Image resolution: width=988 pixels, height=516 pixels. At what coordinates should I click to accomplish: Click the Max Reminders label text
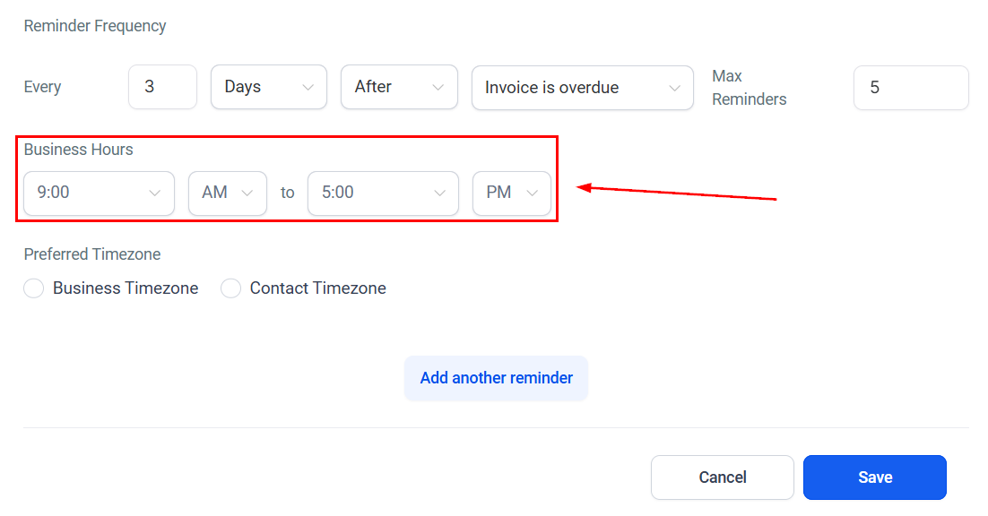pyautogui.click(x=750, y=88)
